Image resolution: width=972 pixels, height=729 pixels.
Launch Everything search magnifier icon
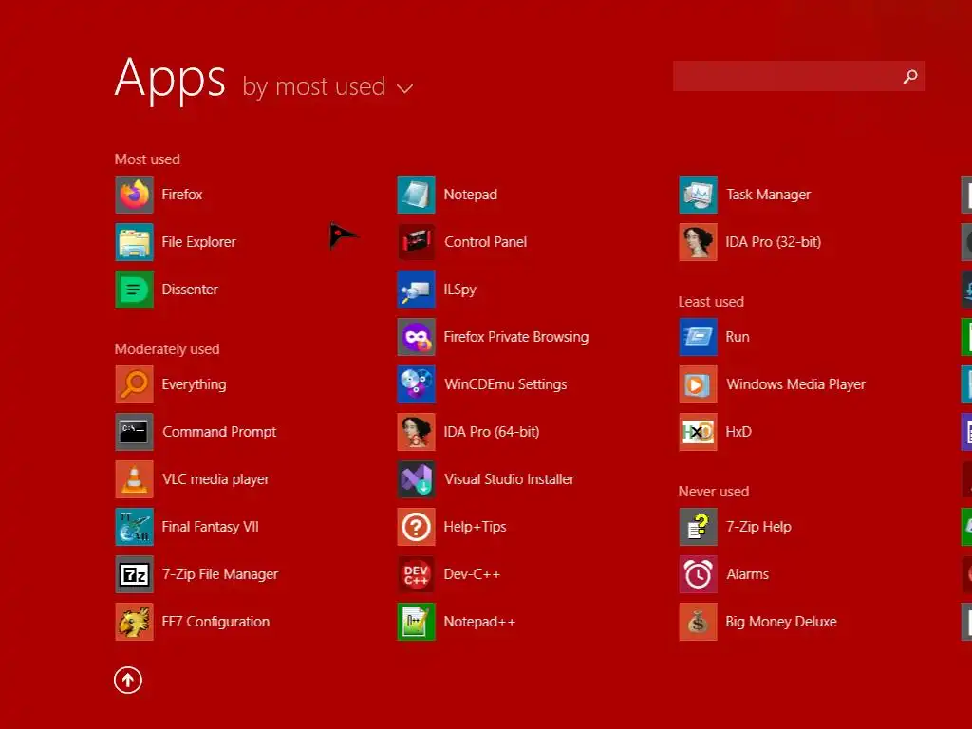tap(134, 384)
